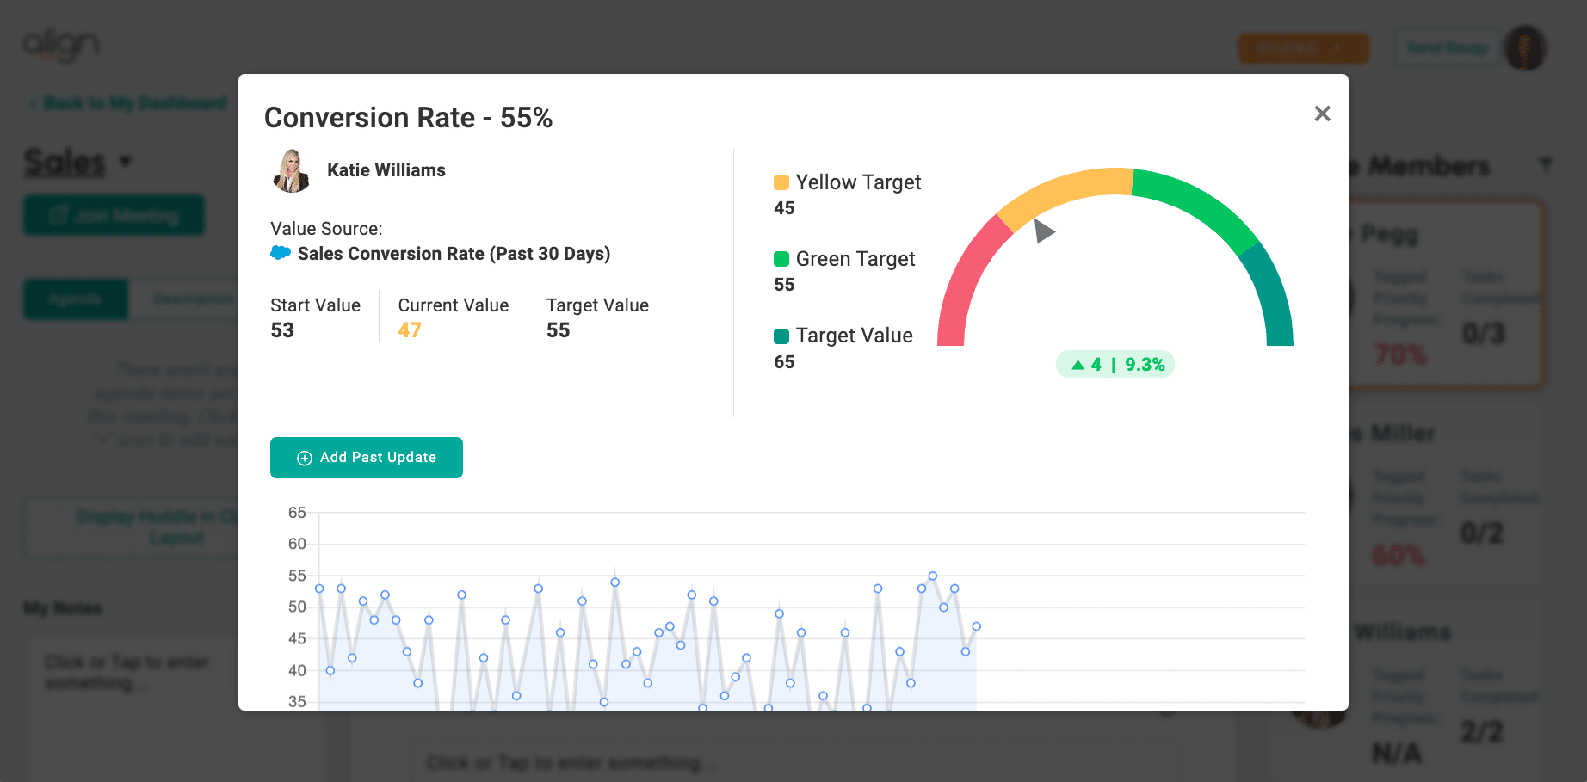
Task: Click the chart y-axis label 60
Action: point(297,544)
